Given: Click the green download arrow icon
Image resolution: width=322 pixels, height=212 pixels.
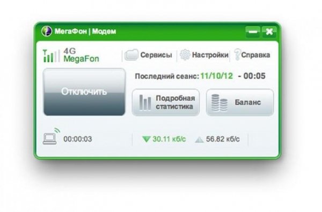Looking at the screenshot, I should [147, 139].
